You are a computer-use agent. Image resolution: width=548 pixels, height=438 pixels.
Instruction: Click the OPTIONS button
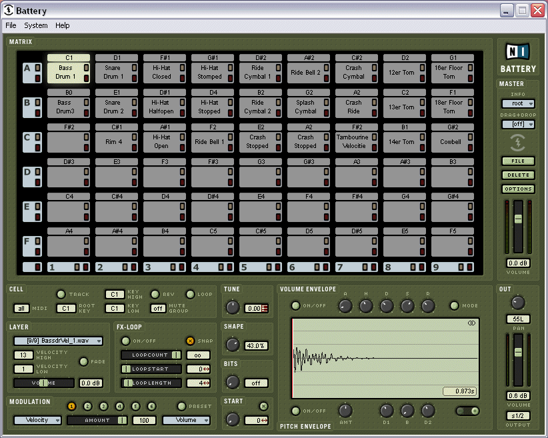click(x=518, y=189)
